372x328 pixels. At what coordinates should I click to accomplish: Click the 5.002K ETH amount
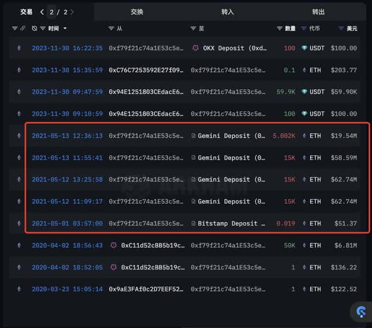[x=284, y=136]
